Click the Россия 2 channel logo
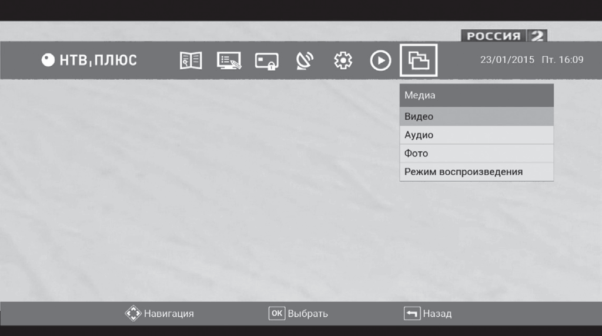602x336 pixels. 504,36
